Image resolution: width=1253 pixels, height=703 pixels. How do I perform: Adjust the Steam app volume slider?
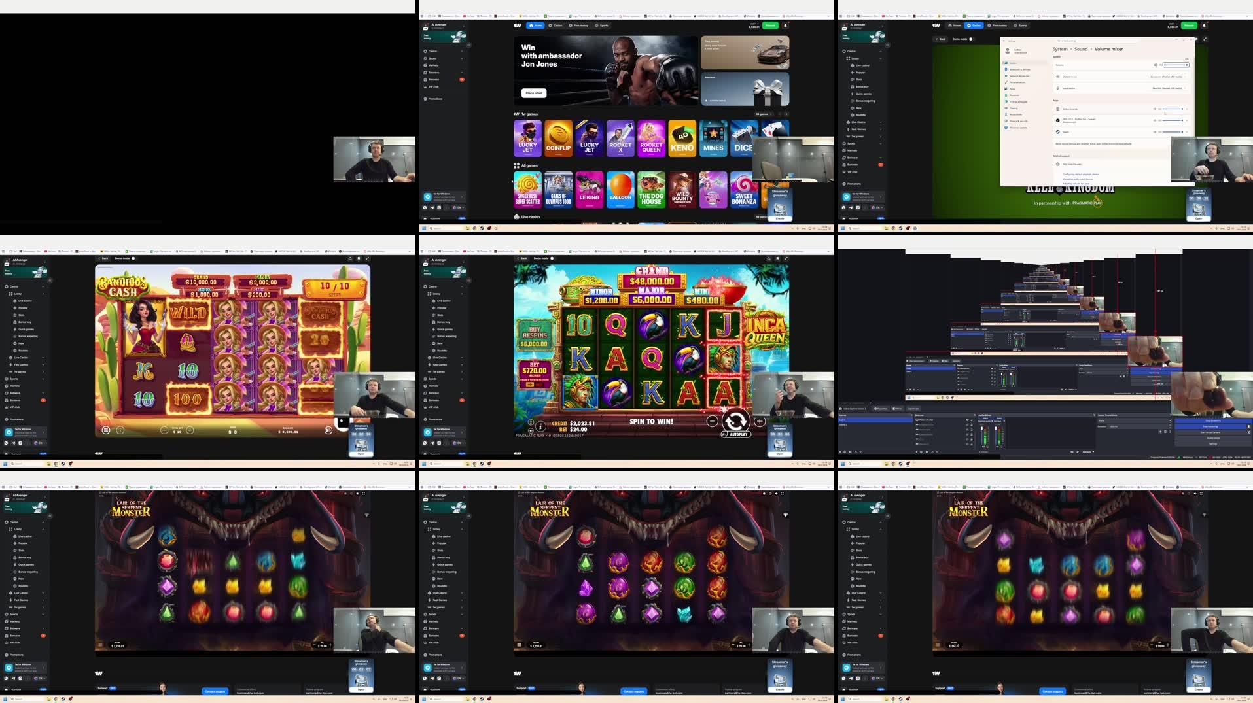click(1172, 132)
